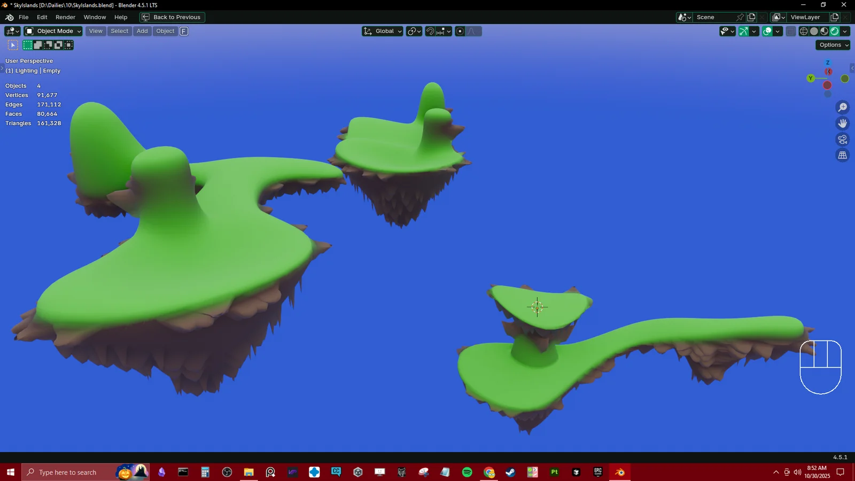The width and height of the screenshot is (855, 481).
Task: Open the Transform Orientation Global dropdown
Action: (x=382, y=31)
